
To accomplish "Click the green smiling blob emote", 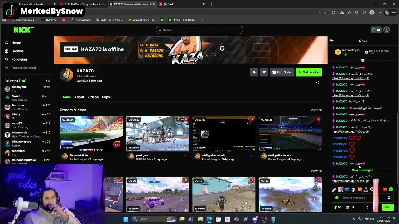I will click(x=391, y=189).
